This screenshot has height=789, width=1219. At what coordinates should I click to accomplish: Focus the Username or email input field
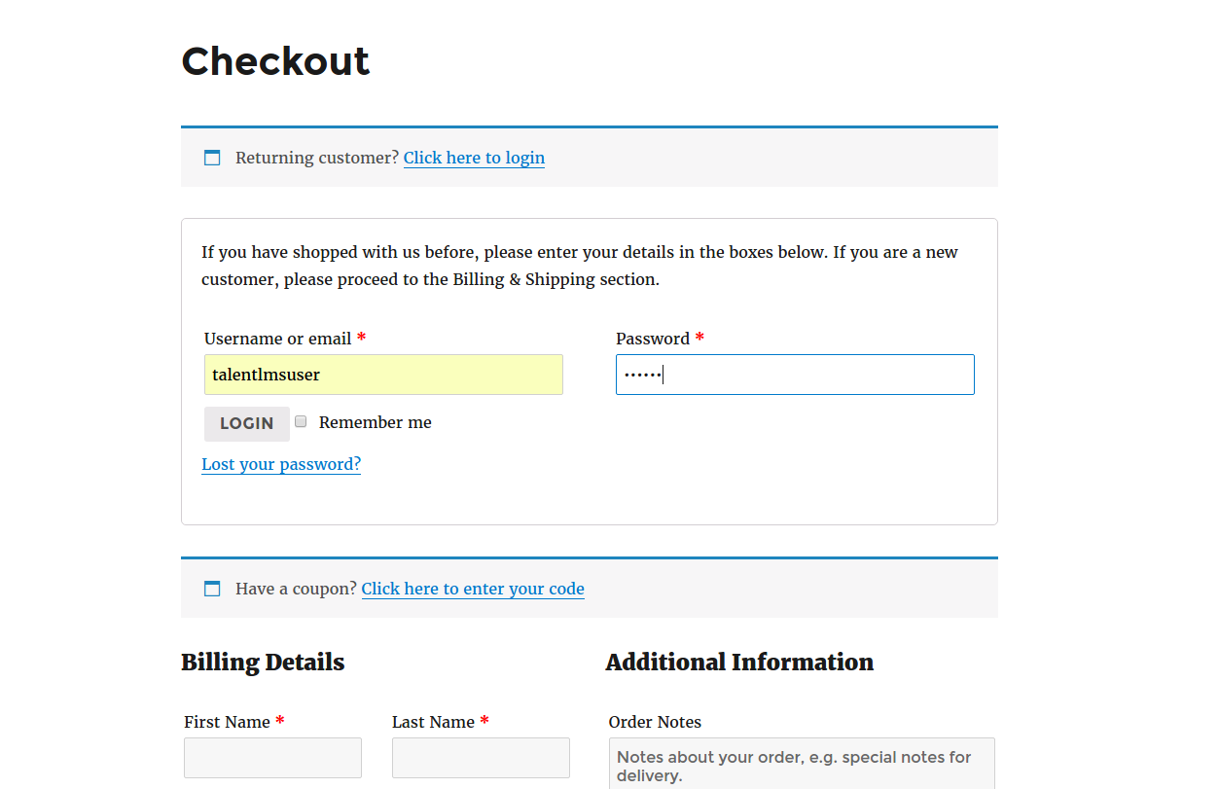click(383, 375)
